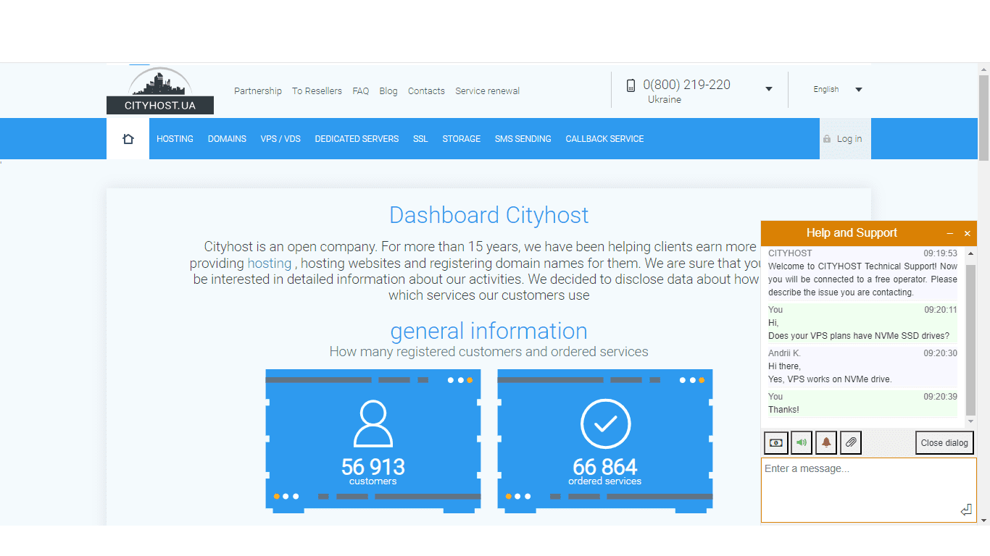Click the Help and Support chat title
The width and height of the screenshot is (990, 556).
click(x=852, y=233)
